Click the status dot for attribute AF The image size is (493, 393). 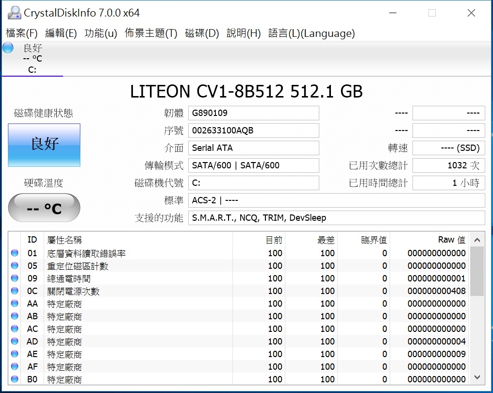[15, 366]
